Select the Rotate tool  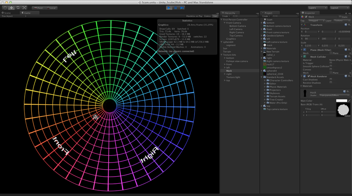[x=18, y=8]
